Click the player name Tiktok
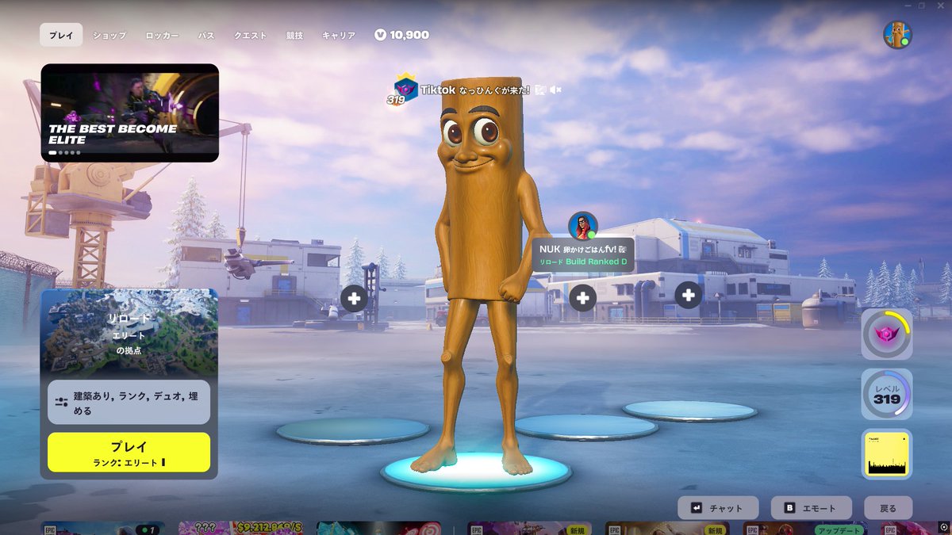The height and width of the screenshot is (535, 952). point(438,90)
